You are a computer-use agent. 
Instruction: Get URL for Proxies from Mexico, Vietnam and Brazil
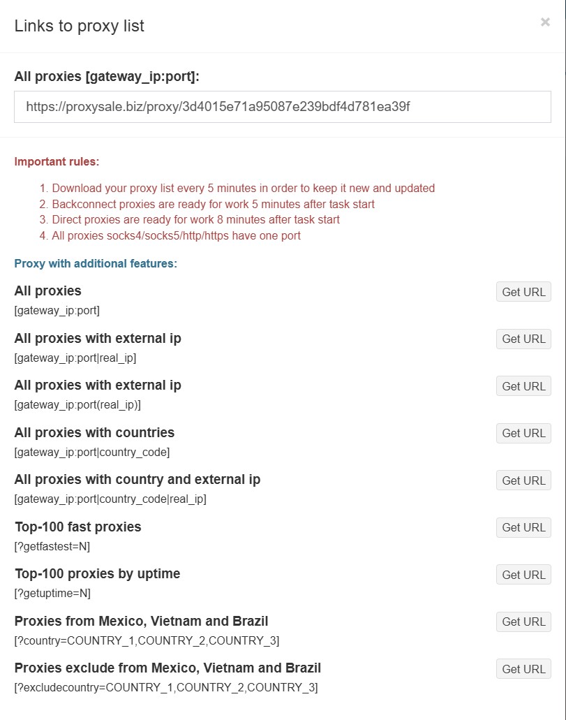[x=523, y=622]
